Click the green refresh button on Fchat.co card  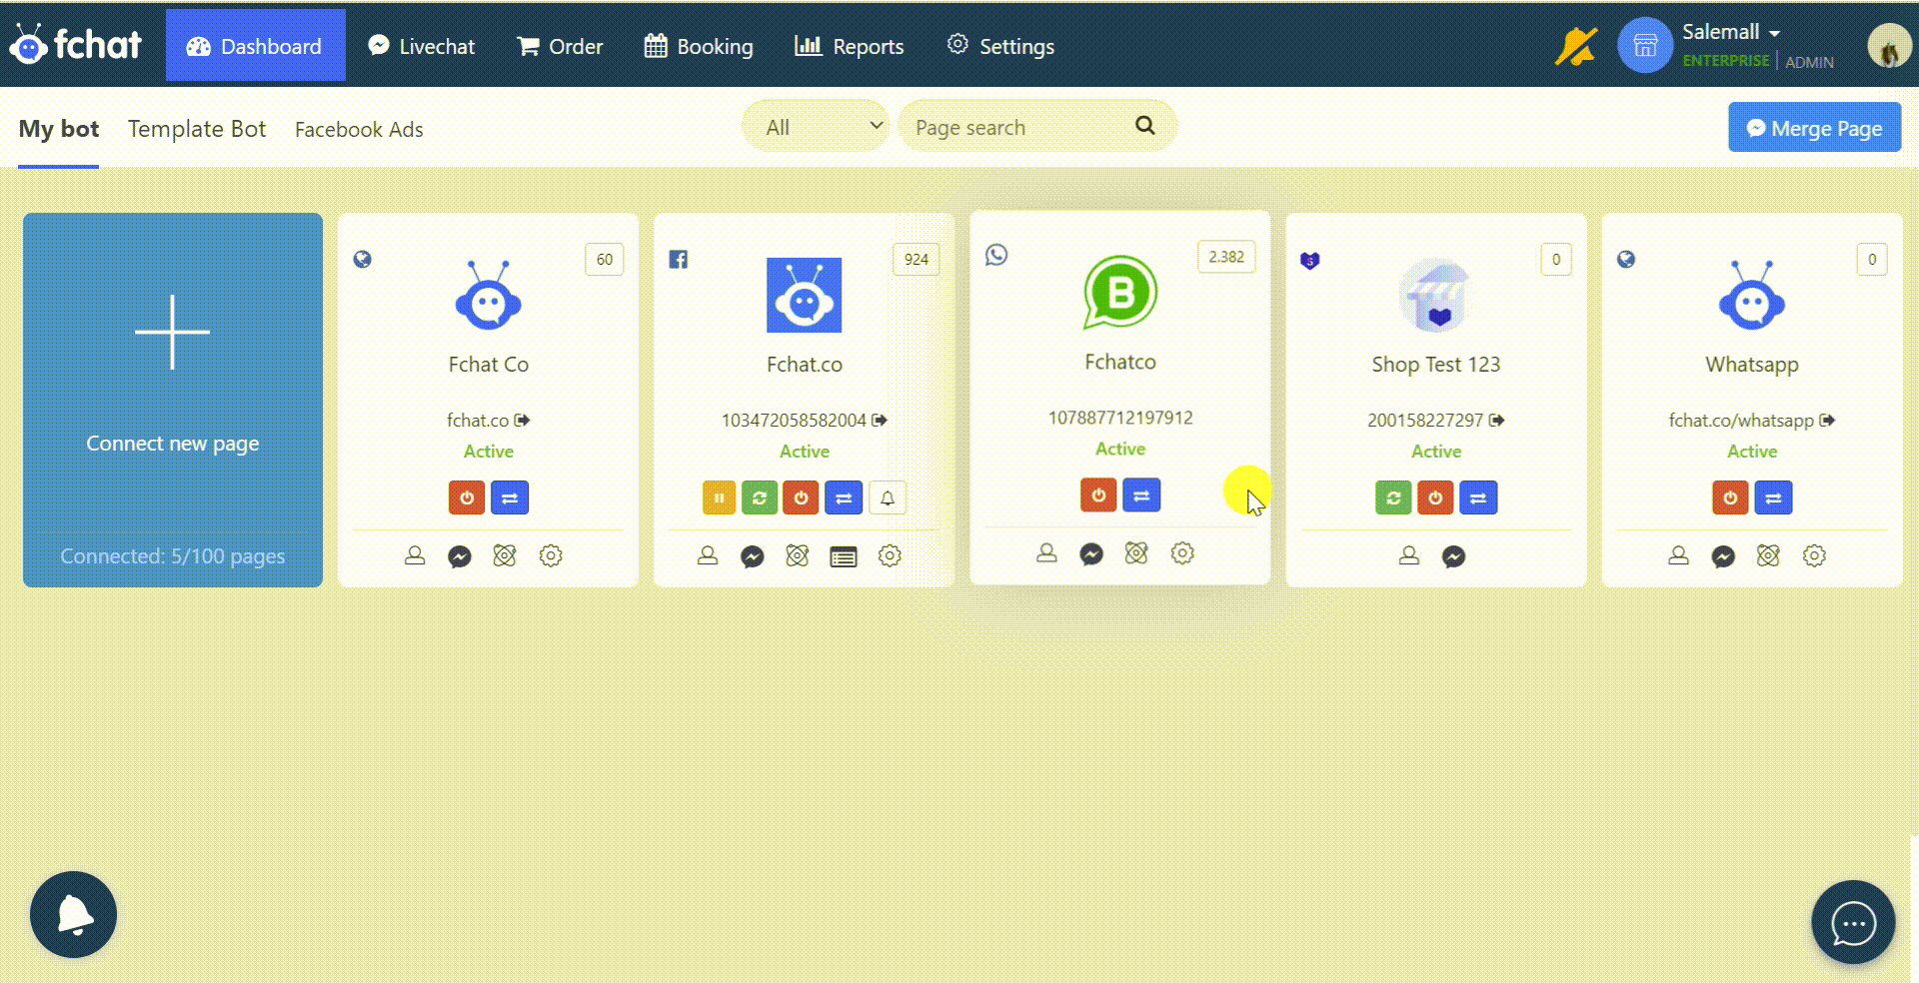[x=760, y=497]
